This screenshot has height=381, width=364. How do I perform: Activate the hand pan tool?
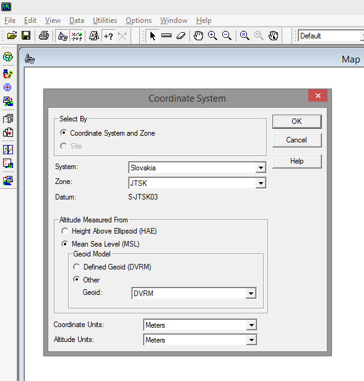[x=198, y=36]
